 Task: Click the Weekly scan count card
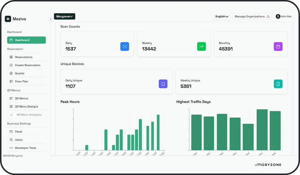(x=174, y=44)
